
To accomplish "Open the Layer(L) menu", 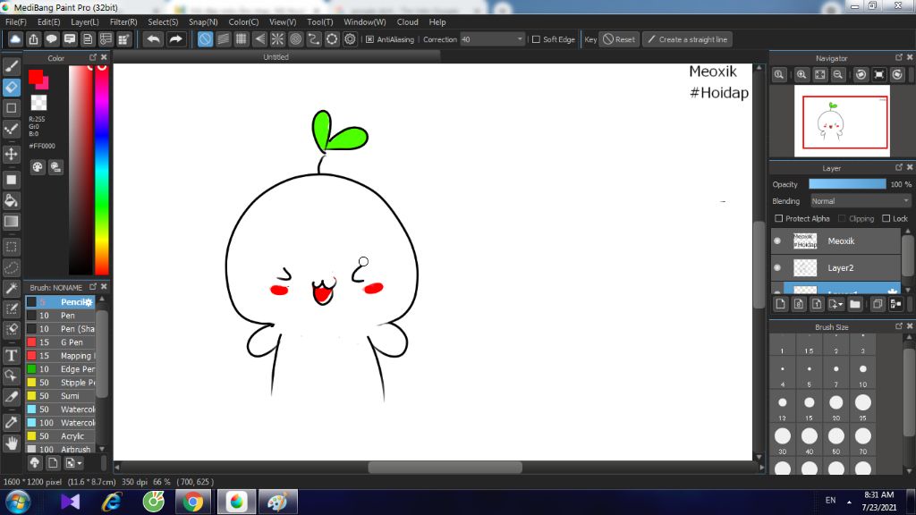I will pos(85,21).
